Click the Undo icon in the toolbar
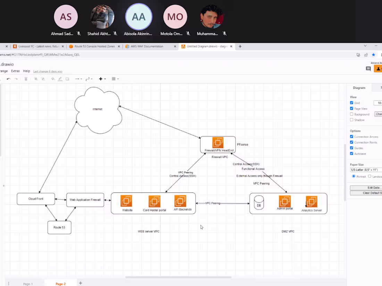 9,79
